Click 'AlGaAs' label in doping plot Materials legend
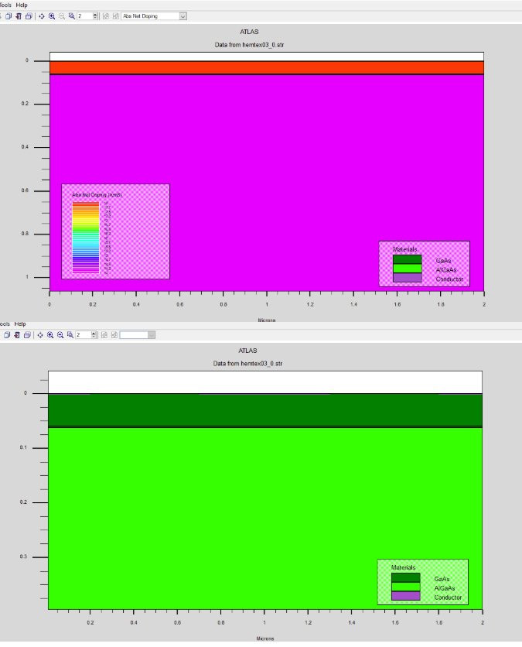 (446, 270)
